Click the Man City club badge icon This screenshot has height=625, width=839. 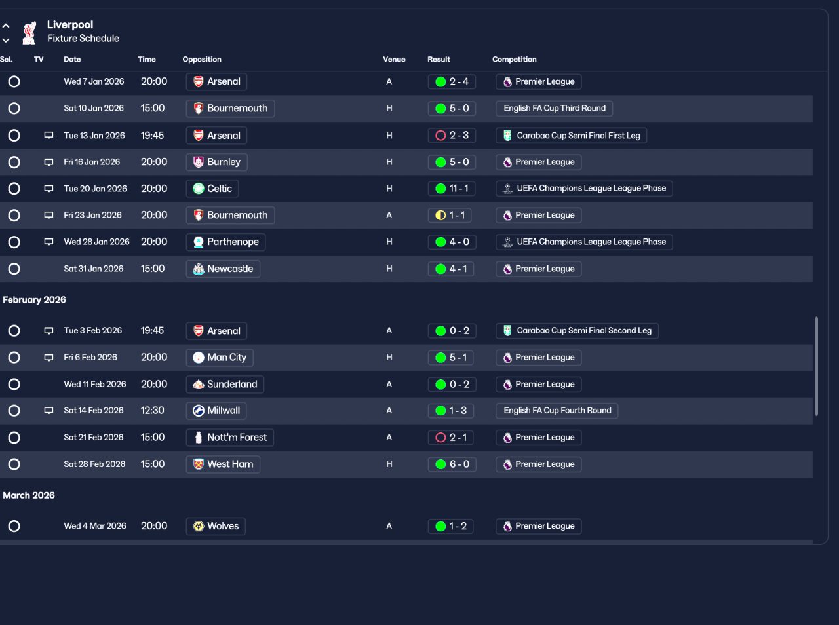click(x=199, y=358)
